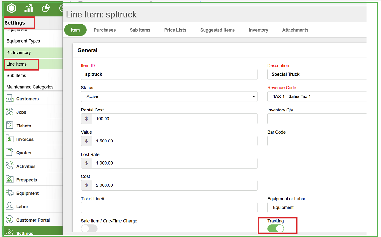Open the Status dropdown showing Active

(x=169, y=96)
